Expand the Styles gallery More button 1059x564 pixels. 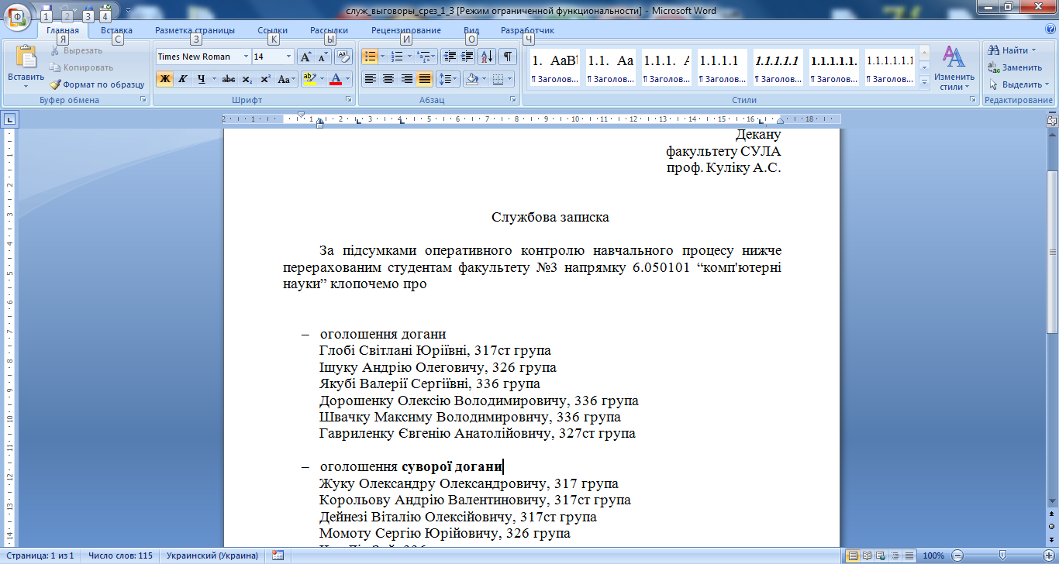pos(923,82)
